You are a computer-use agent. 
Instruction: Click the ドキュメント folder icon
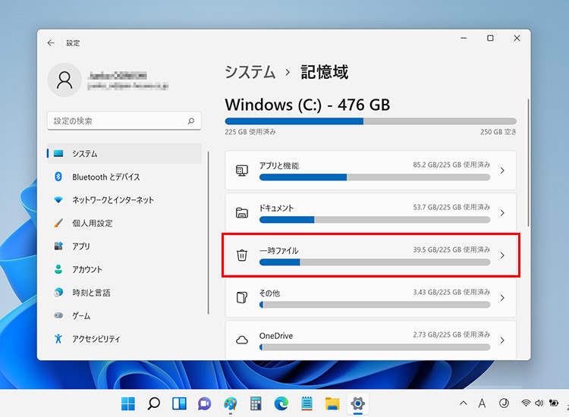click(x=242, y=213)
